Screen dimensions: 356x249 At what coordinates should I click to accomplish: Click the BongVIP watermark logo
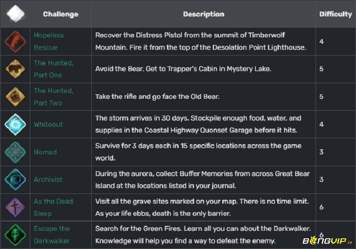(327, 240)
